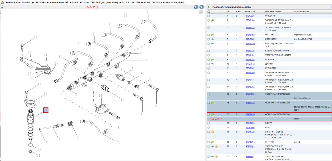Screen dimensions: 332x161
Task: Select callout 14 pipe on the diagram
Action: coord(125,16)
